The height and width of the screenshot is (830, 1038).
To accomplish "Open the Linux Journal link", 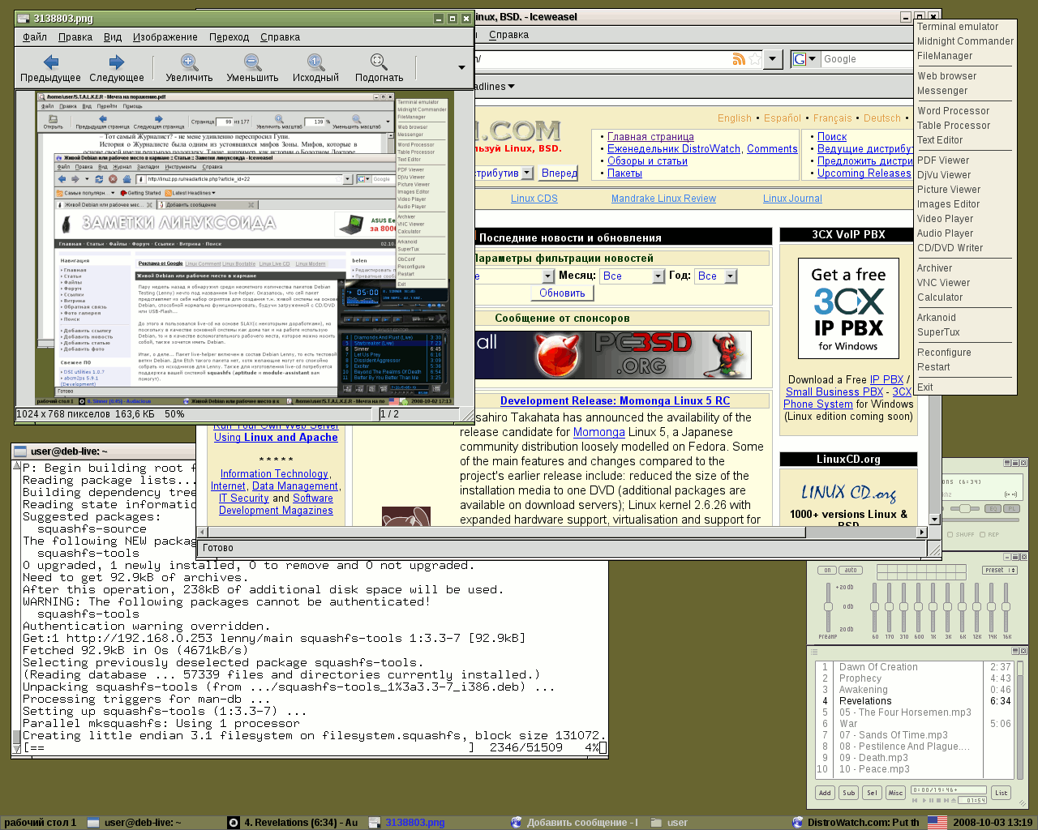I will coord(792,199).
